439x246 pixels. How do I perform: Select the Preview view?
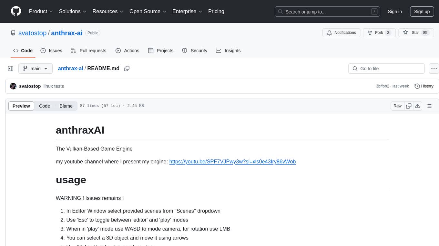click(x=21, y=106)
